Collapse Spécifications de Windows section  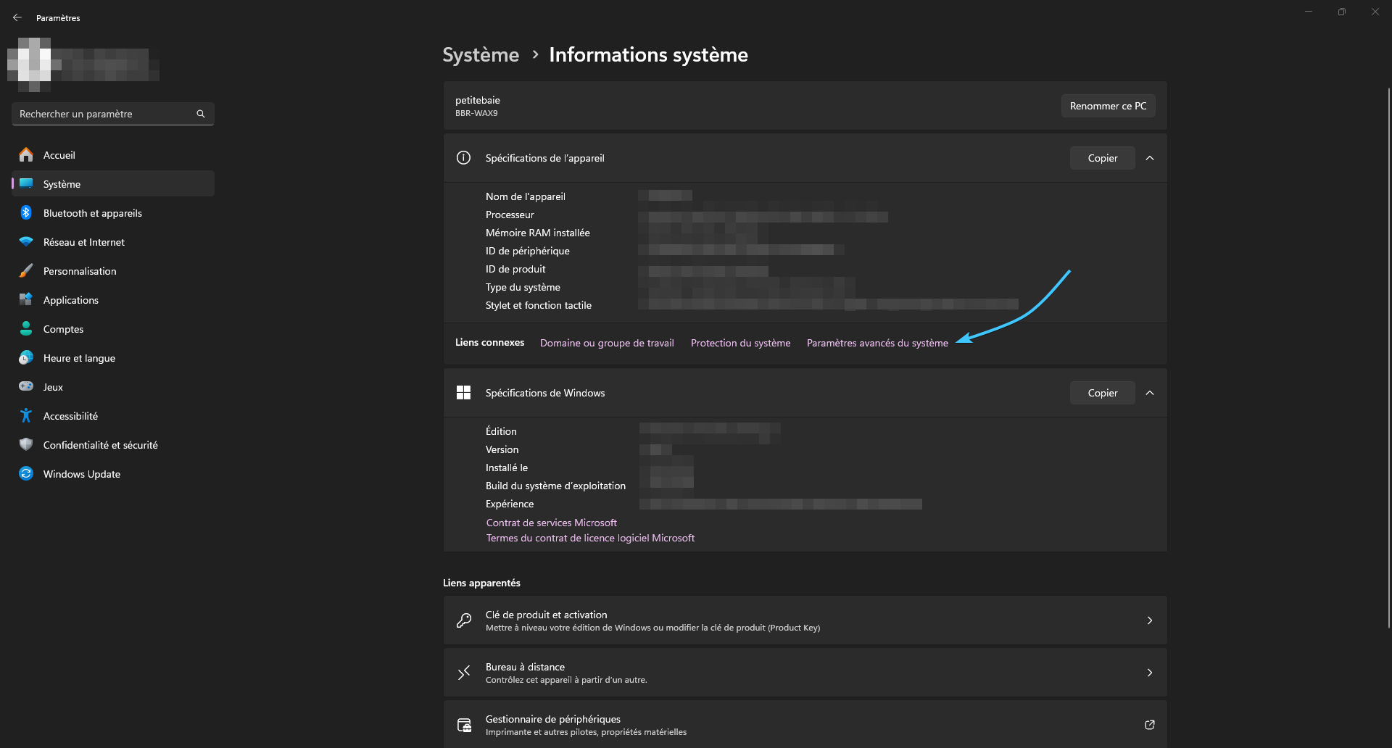click(1150, 393)
